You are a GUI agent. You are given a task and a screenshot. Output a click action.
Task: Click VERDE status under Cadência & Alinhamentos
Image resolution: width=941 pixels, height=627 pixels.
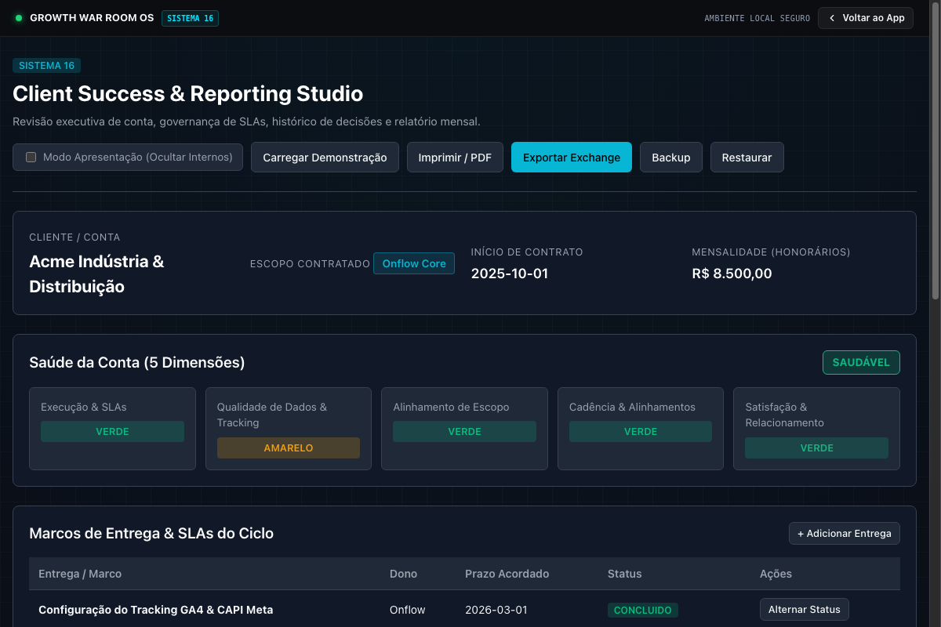point(641,432)
